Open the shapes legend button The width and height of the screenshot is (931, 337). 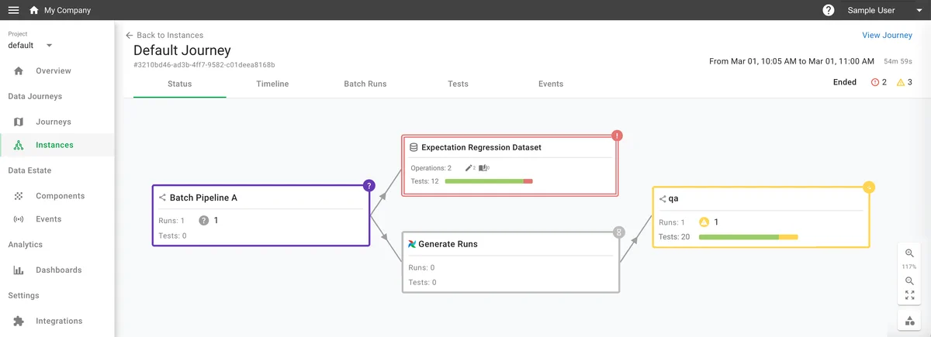click(x=909, y=322)
